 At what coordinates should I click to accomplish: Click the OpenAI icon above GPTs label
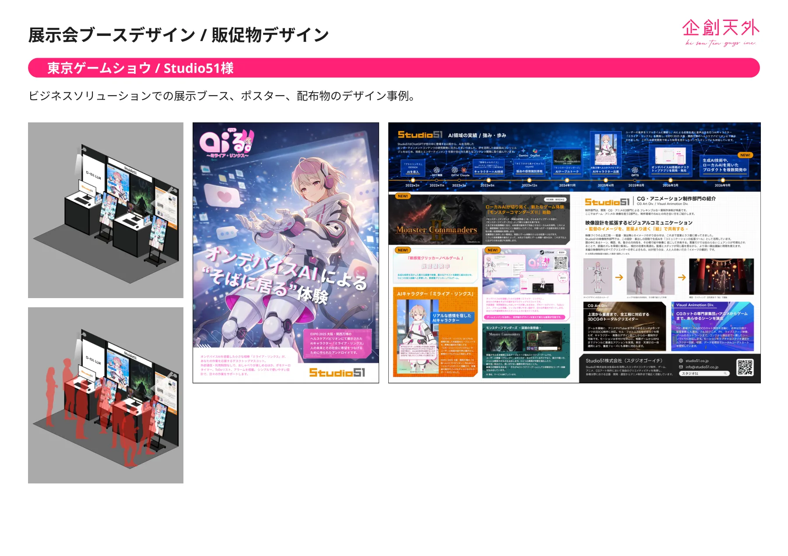[635, 170]
